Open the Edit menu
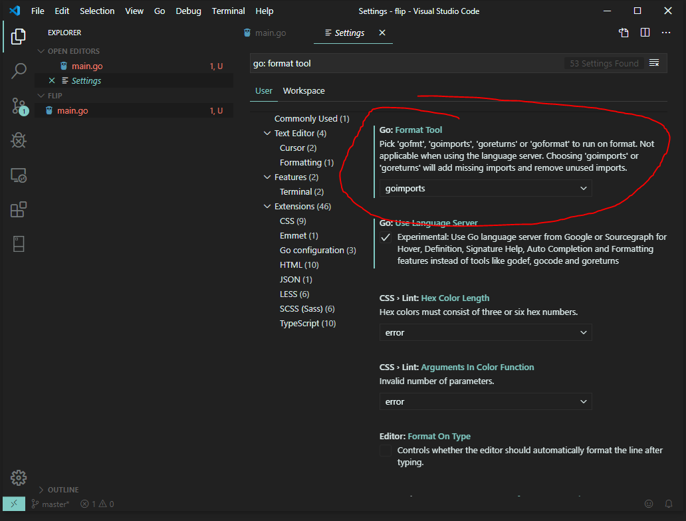The image size is (686, 521). tap(62, 11)
